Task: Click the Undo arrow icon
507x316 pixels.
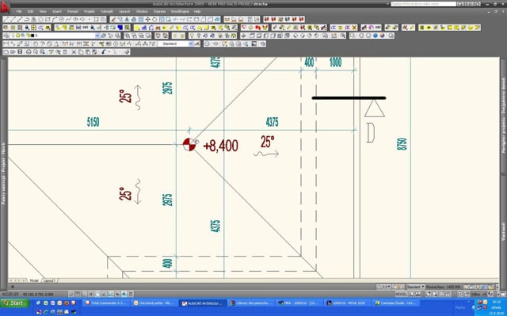Action: 104,51
